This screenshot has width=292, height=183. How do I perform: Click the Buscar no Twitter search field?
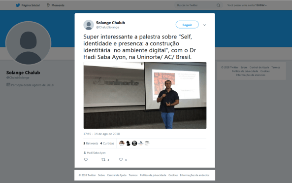[x=195, y=5]
